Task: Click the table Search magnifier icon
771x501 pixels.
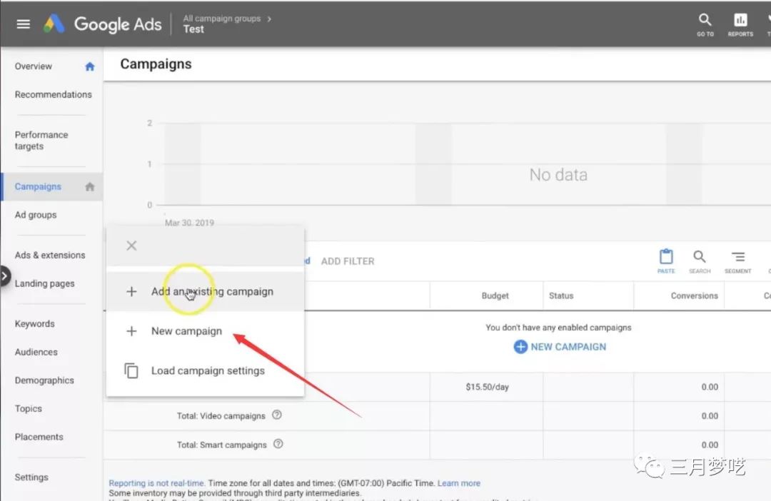Action: (x=700, y=260)
